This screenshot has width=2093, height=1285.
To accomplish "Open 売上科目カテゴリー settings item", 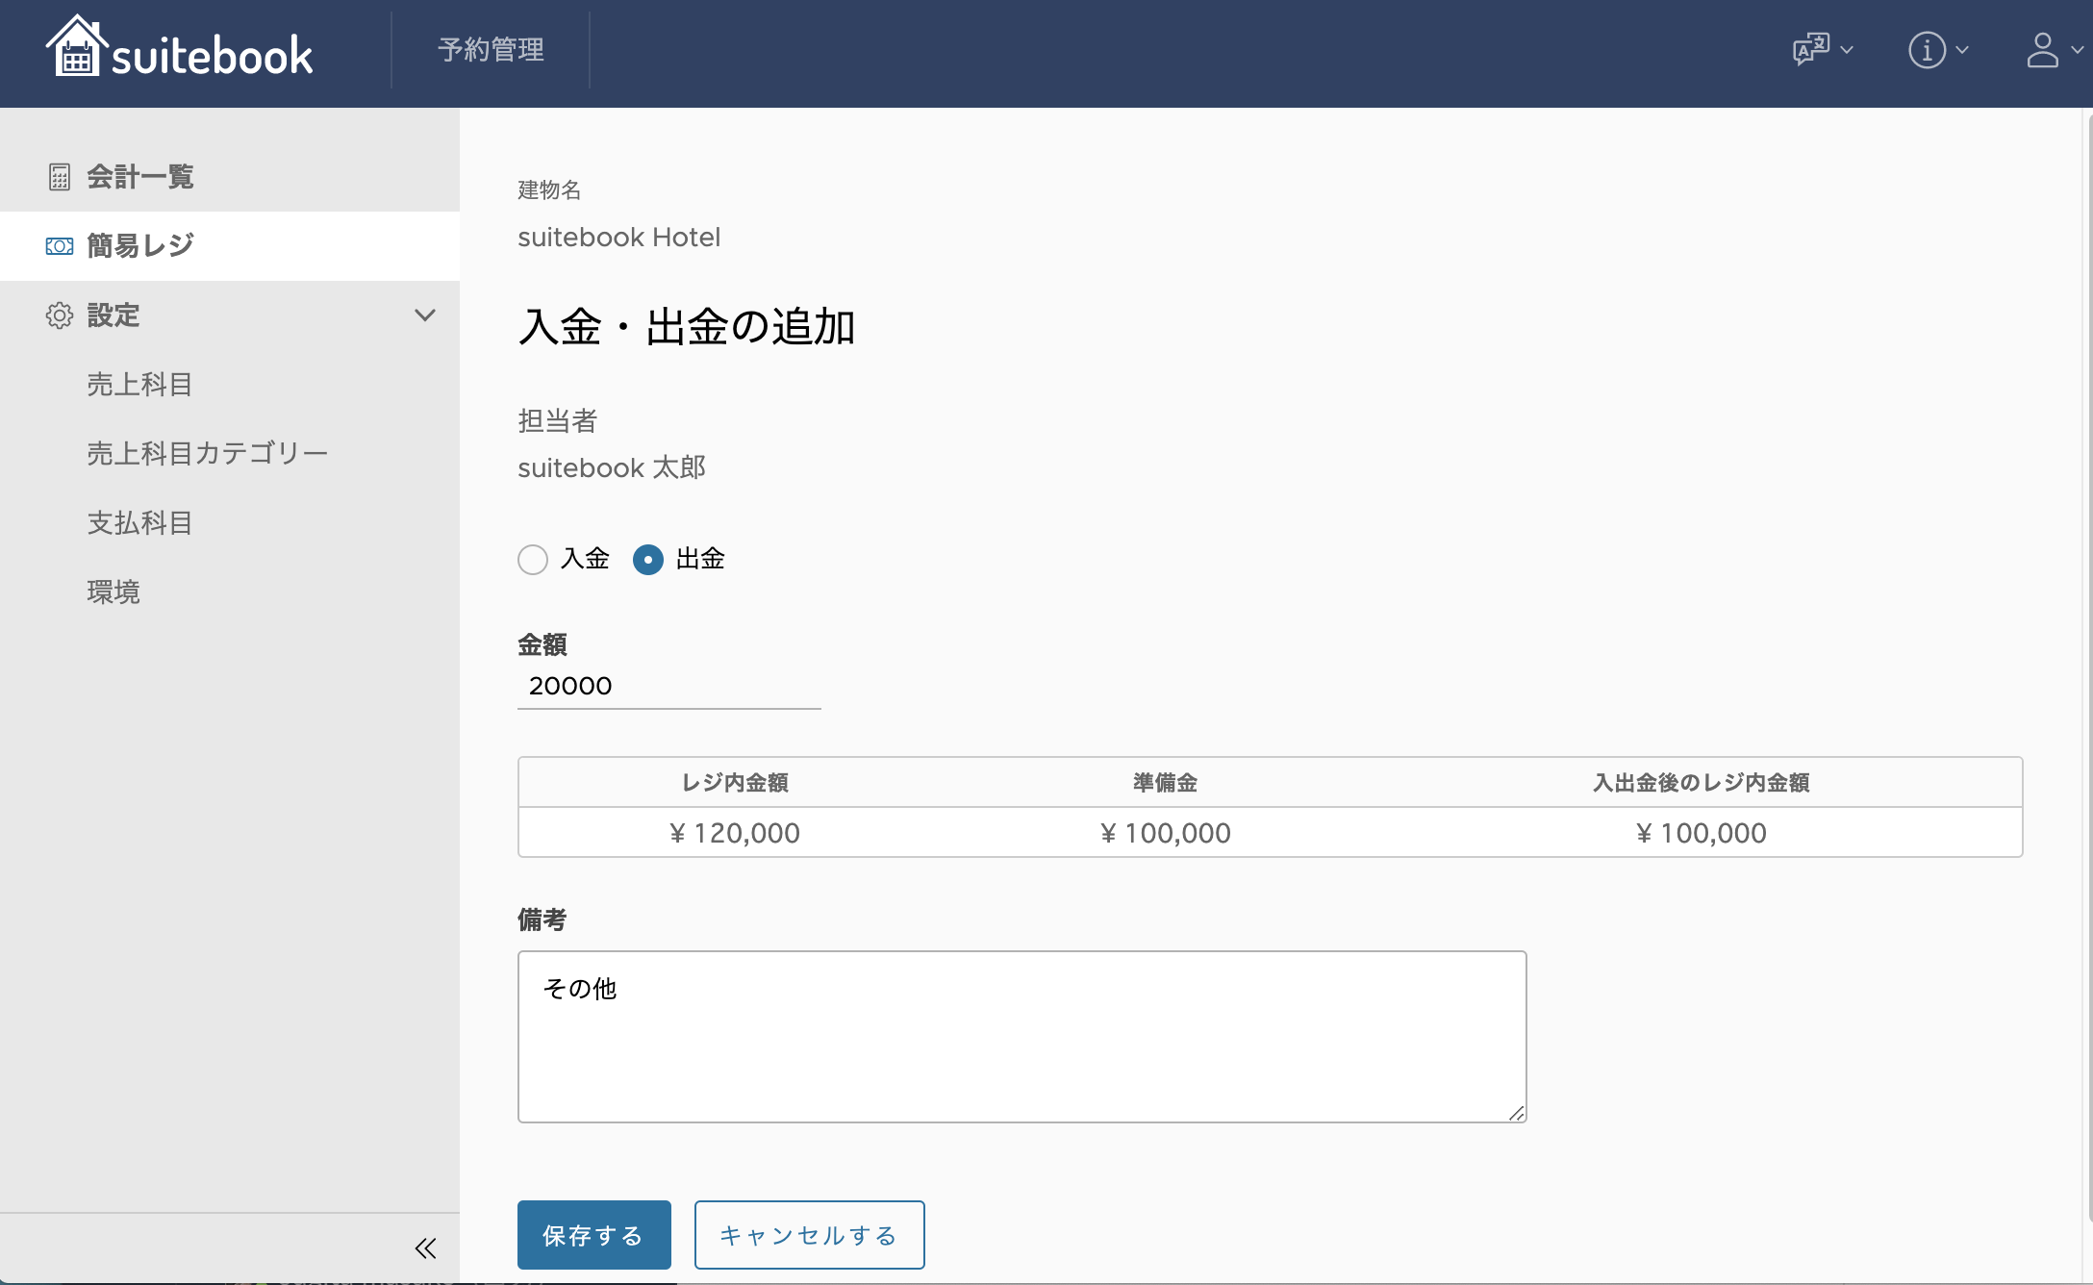I will (208, 454).
